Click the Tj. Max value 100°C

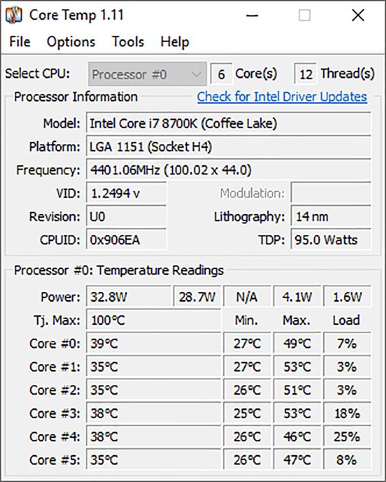(153, 320)
